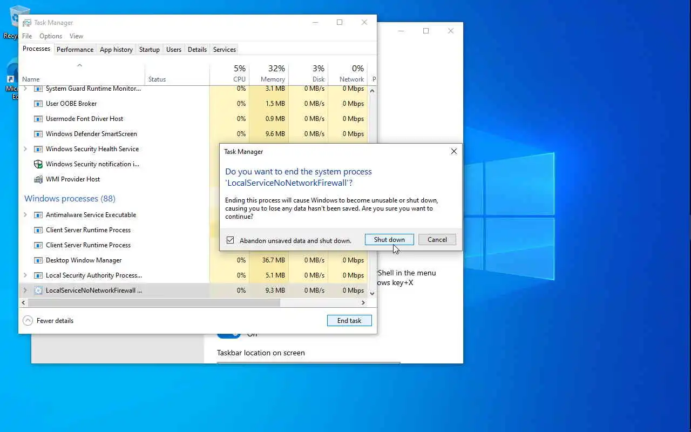
Task: Open the File menu in Task Manager
Action: click(x=27, y=36)
